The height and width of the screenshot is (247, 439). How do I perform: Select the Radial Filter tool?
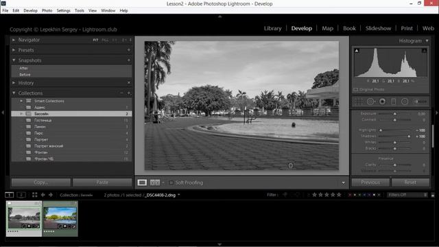[x=405, y=102]
